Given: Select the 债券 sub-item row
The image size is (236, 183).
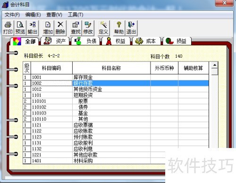Looking at the screenshot, I should 116,107.
